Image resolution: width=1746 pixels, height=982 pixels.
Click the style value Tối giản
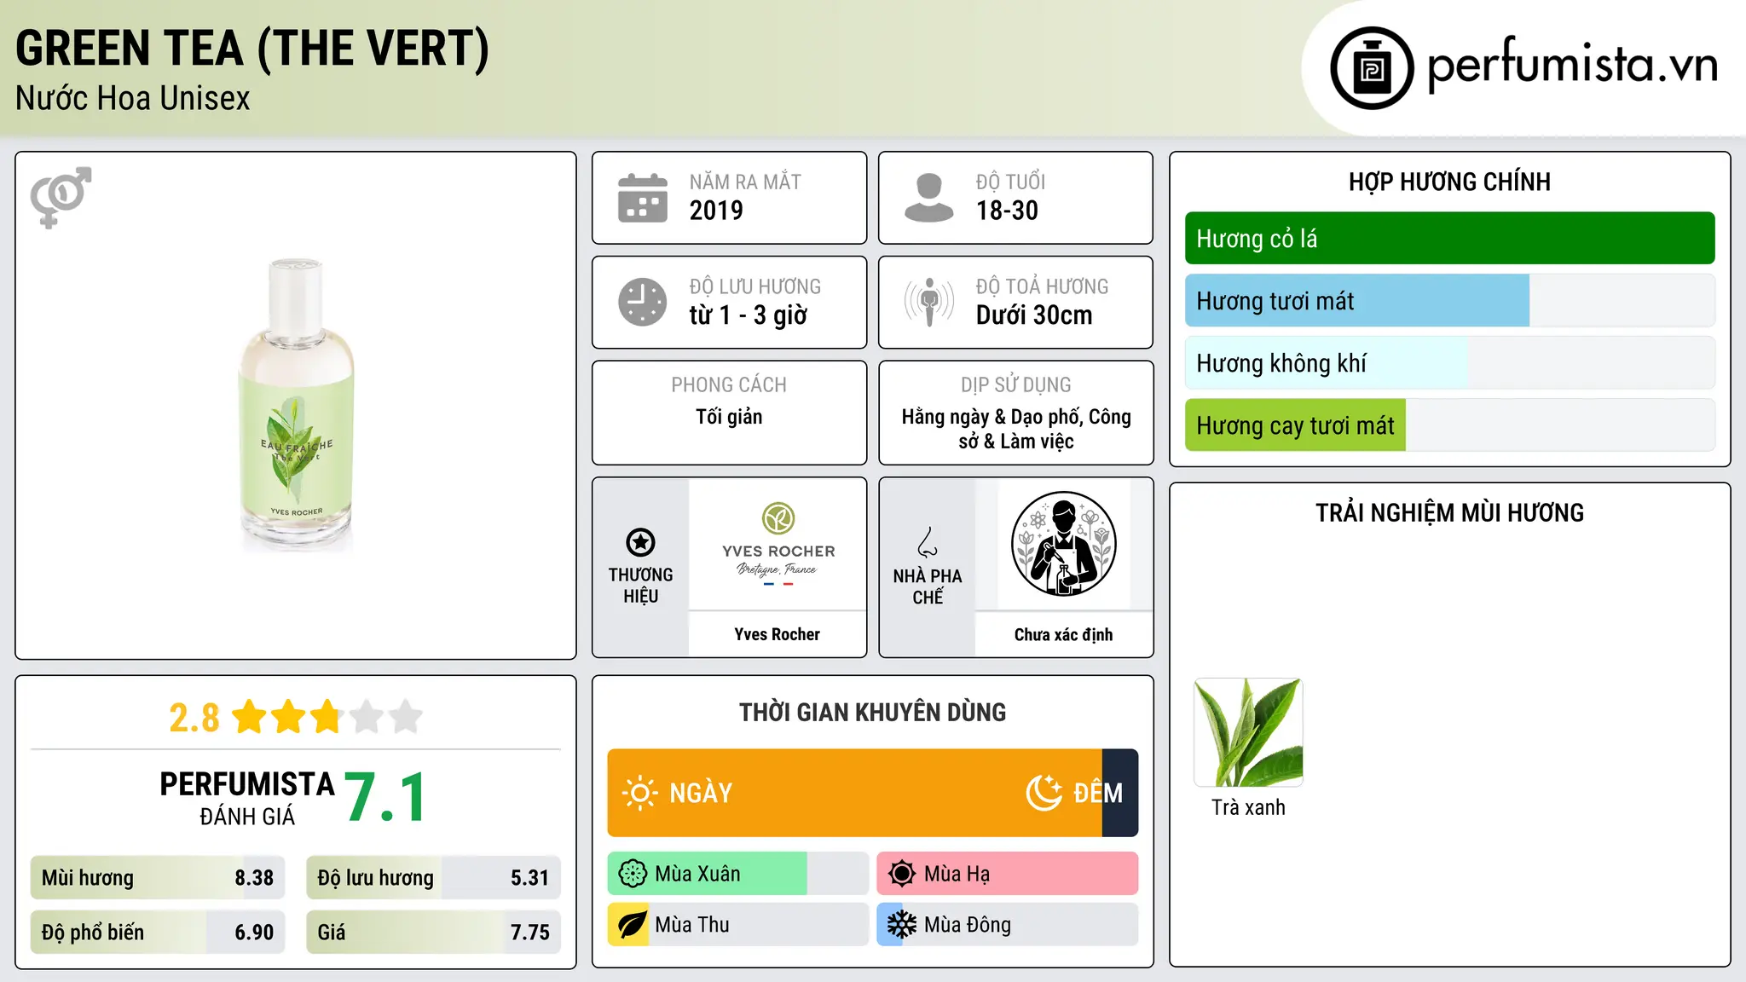pos(729,417)
